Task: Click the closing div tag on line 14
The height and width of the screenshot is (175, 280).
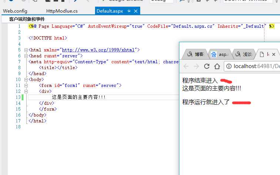Action: pos(47,103)
